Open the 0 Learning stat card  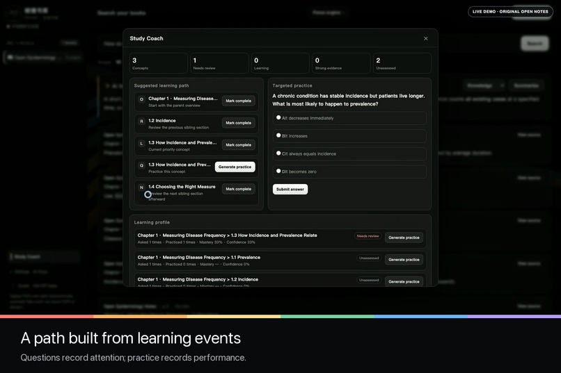pos(280,63)
